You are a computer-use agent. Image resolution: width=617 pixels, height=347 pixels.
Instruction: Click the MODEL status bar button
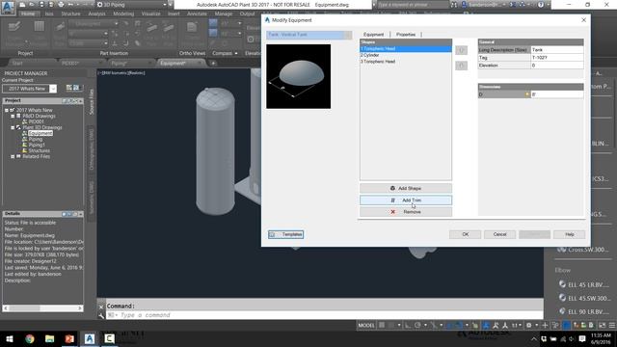pos(366,326)
